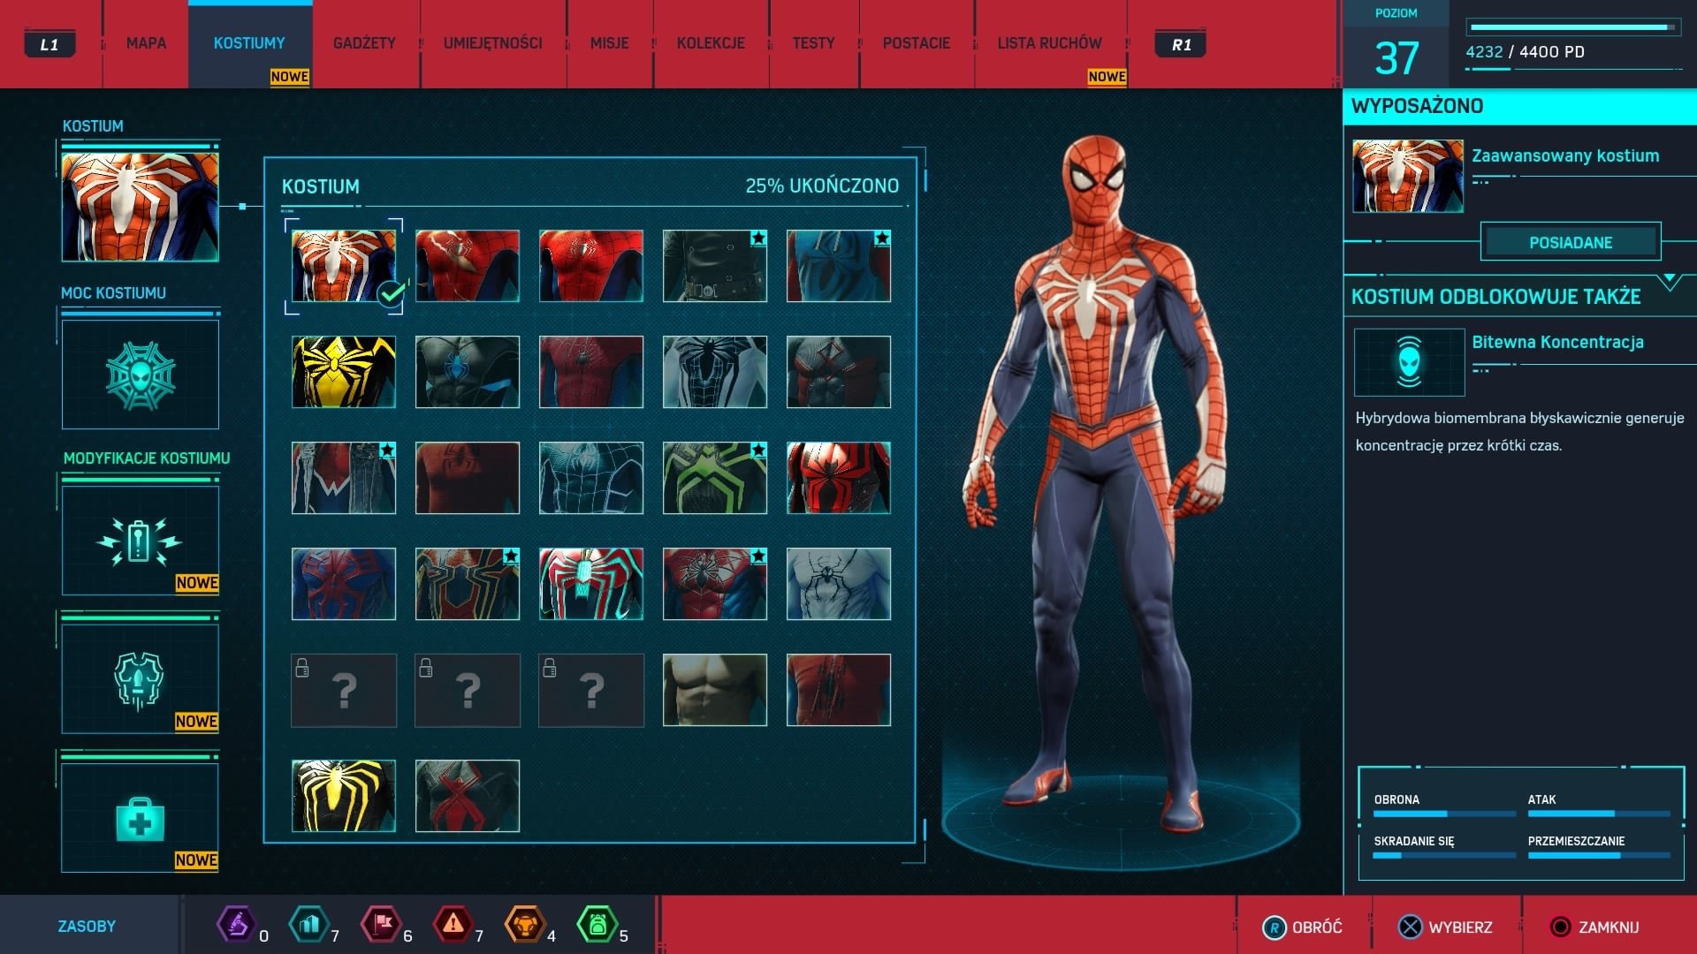Open the Moc Kostiumu spider-web power icon

[140, 375]
